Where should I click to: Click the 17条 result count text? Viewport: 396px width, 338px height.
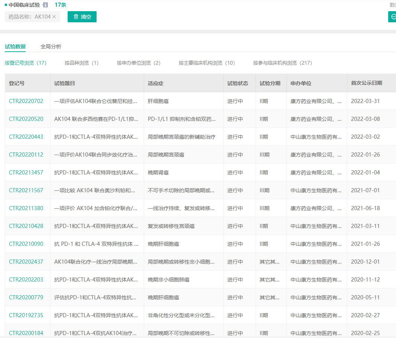(x=61, y=5)
